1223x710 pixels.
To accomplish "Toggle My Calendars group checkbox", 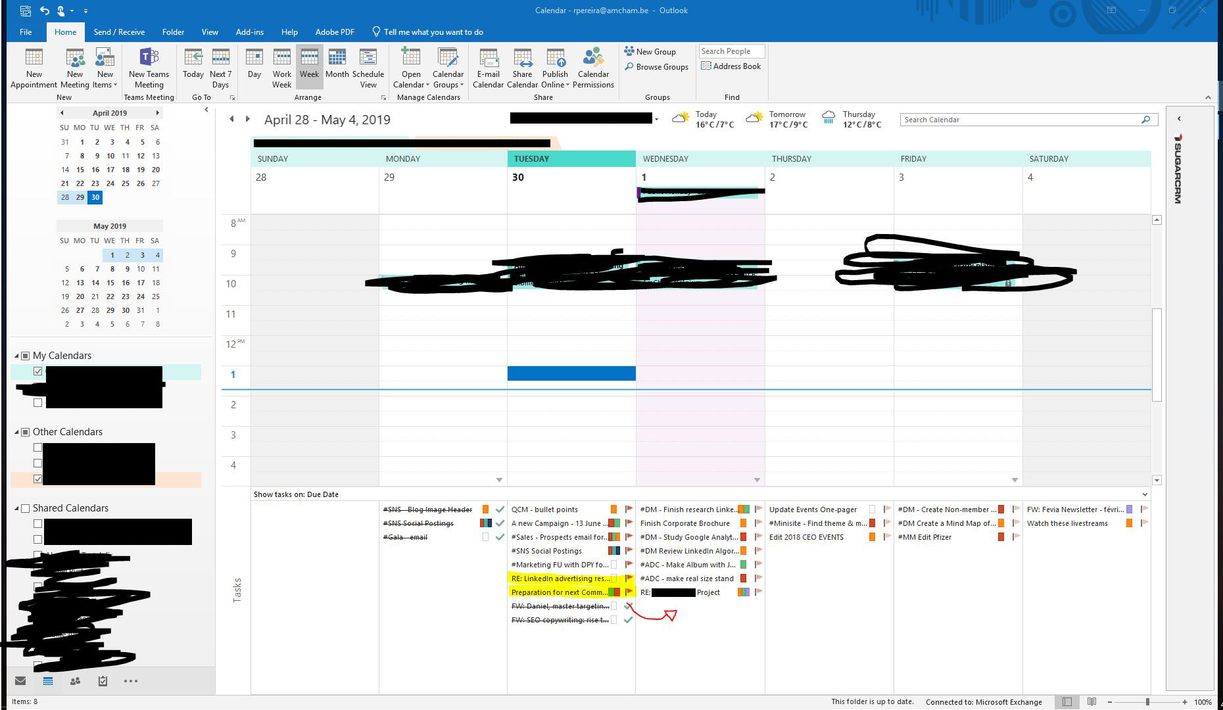I will (26, 356).
